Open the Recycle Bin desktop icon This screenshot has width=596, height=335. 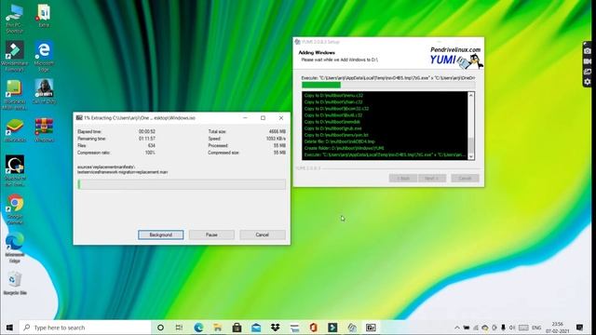15,283
